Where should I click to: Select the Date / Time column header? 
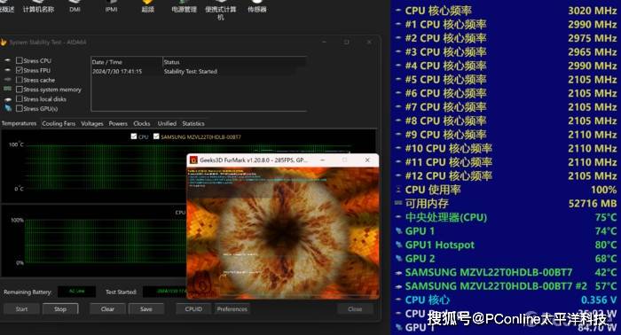tap(127, 62)
